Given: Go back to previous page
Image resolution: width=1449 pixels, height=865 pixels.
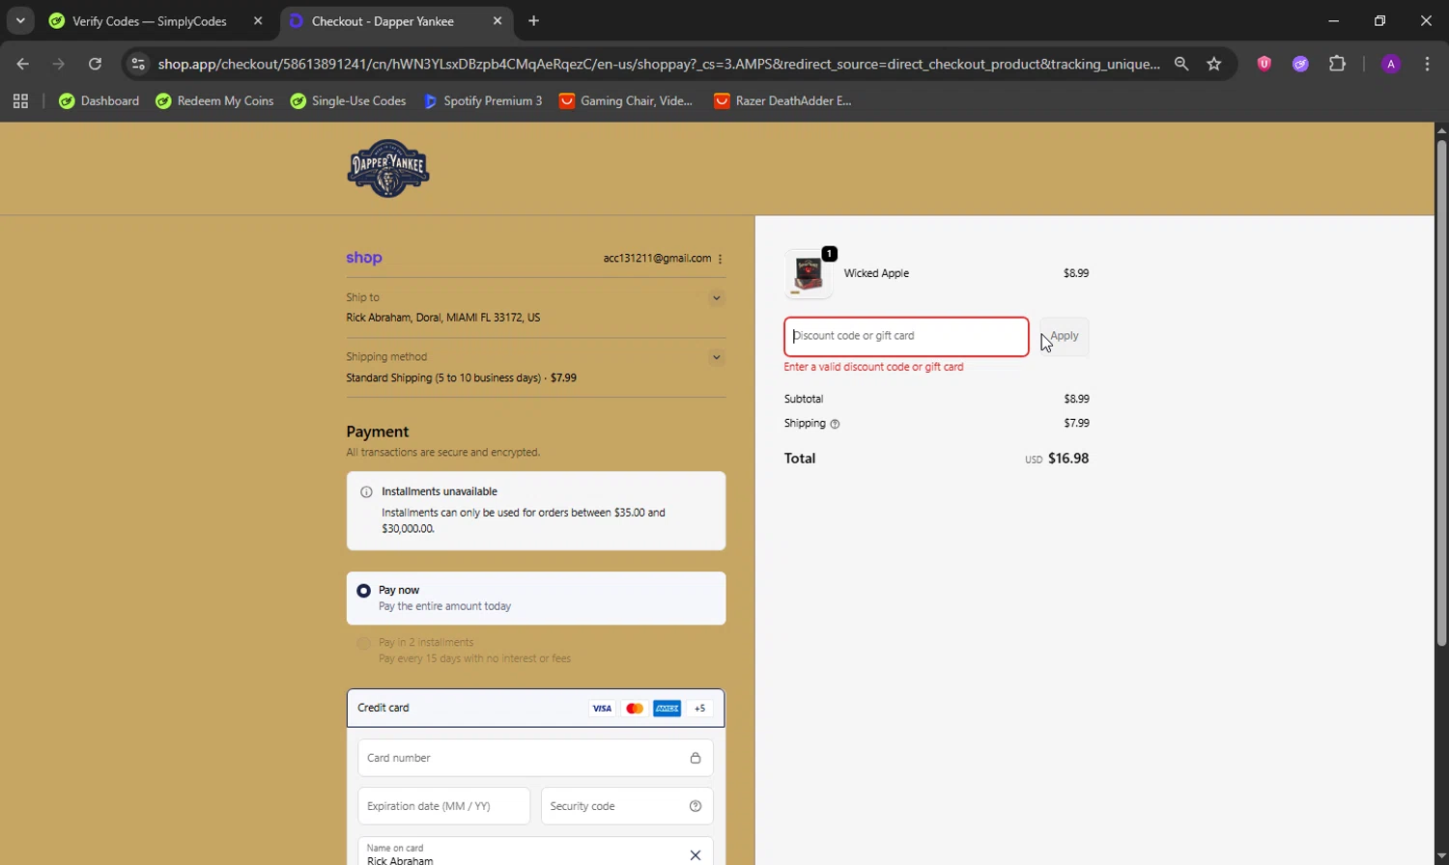Looking at the screenshot, I should coord(23,64).
